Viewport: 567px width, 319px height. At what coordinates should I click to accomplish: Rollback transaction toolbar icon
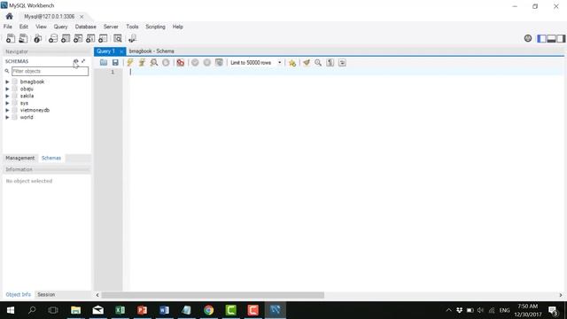pos(206,63)
